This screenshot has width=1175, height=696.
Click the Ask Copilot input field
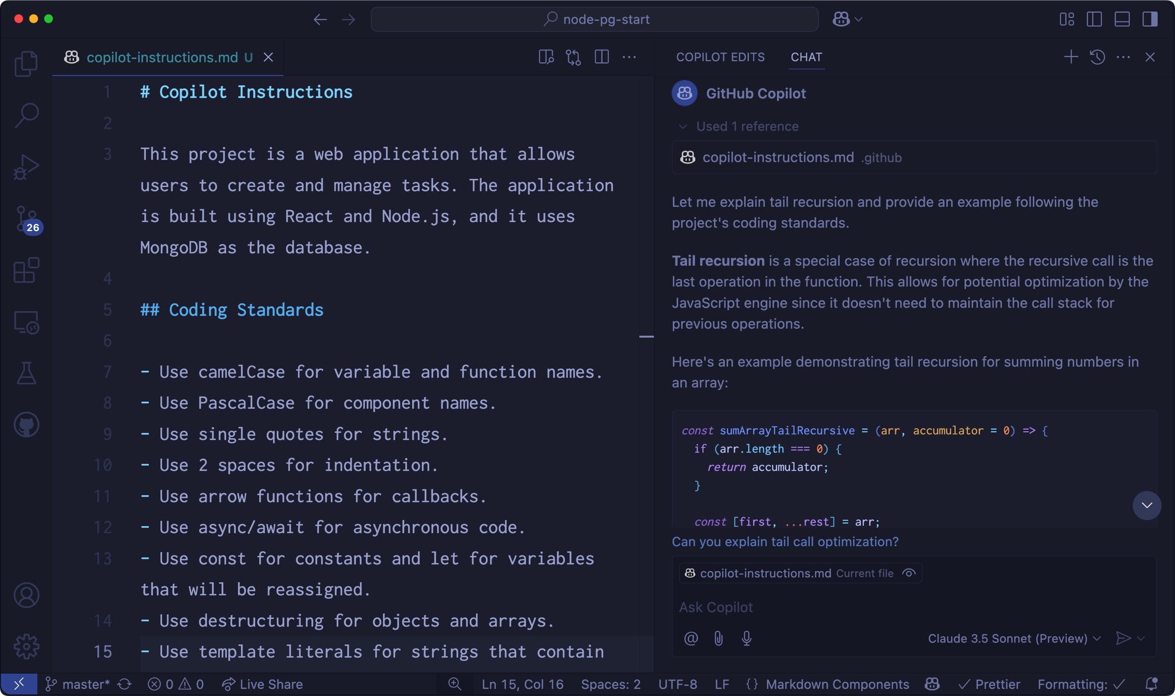pyautogui.click(x=845, y=607)
